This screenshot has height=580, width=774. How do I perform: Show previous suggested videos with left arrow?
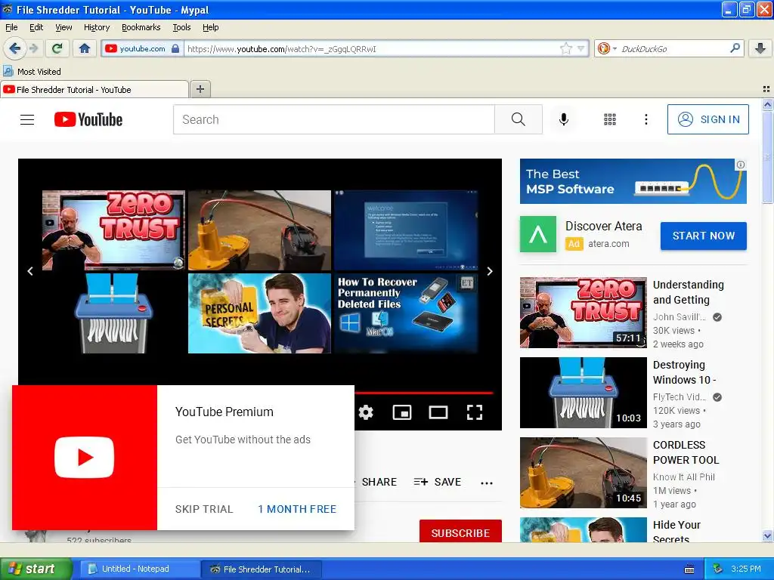click(30, 271)
